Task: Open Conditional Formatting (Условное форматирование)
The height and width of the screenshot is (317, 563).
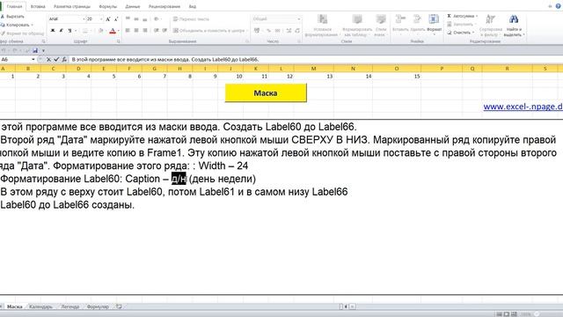Action: tap(322, 26)
